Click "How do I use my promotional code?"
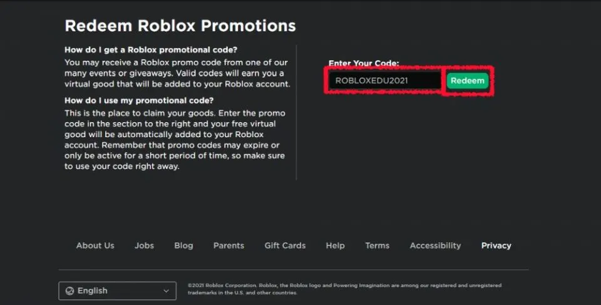Image resolution: width=601 pixels, height=305 pixels. click(x=139, y=100)
